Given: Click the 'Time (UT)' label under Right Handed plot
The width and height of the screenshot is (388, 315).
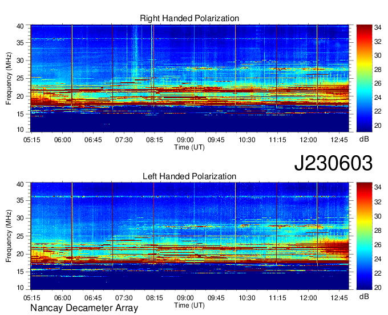Looking at the screenshot, I should 189,147.
